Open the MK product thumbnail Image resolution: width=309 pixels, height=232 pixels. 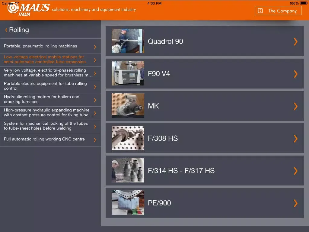pos(128,105)
